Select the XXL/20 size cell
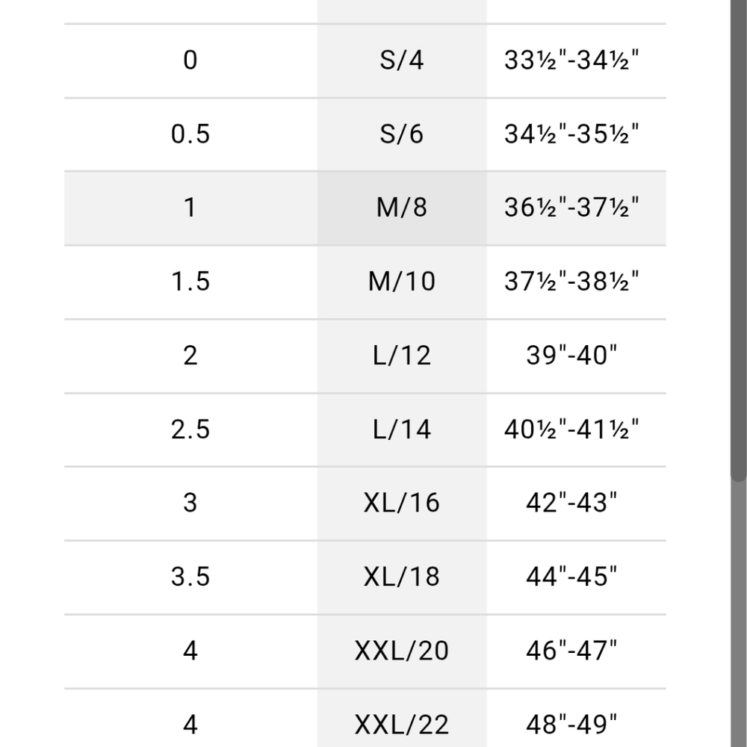Image resolution: width=747 pixels, height=747 pixels. coord(402,651)
